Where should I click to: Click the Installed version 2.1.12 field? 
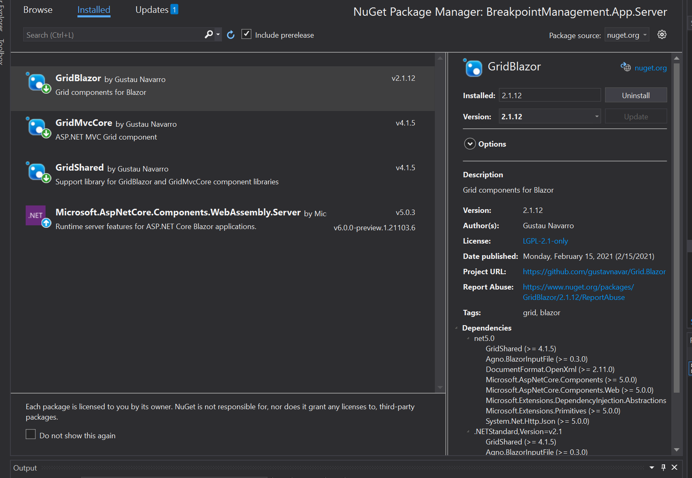[550, 95]
